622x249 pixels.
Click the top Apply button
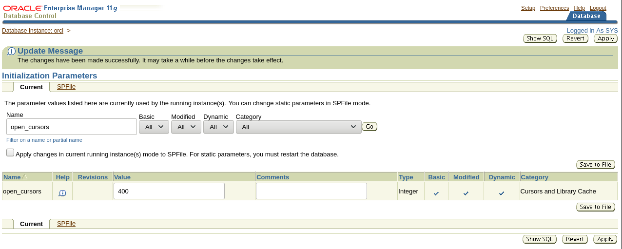pyautogui.click(x=606, y=38)
